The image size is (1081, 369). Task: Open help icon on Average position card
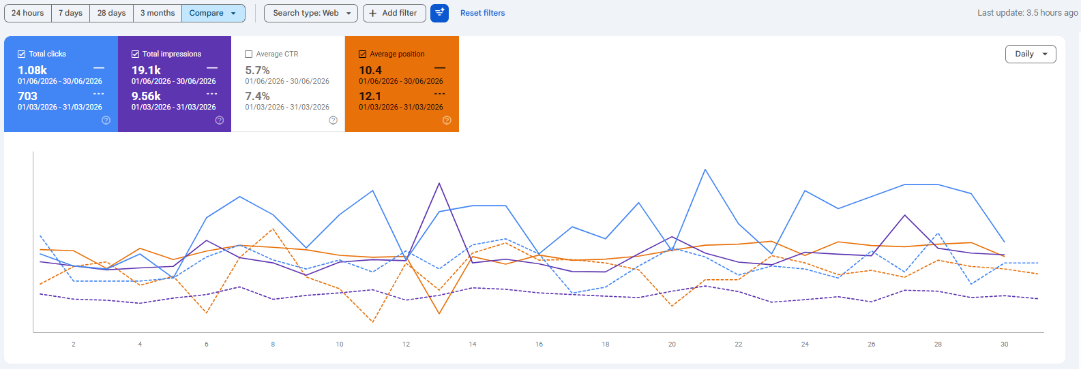pyautogui.click(x=447, y=120)
